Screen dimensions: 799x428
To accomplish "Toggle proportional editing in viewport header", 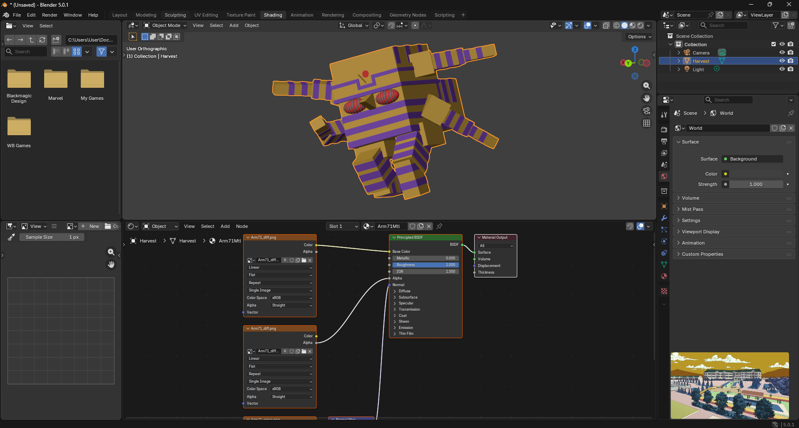I will click(415, 25).
